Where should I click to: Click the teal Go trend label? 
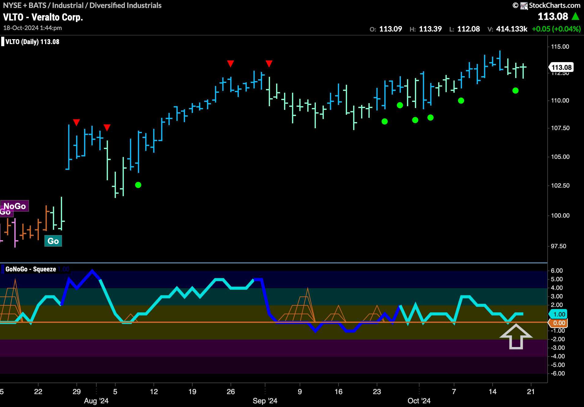coord(53,241)
